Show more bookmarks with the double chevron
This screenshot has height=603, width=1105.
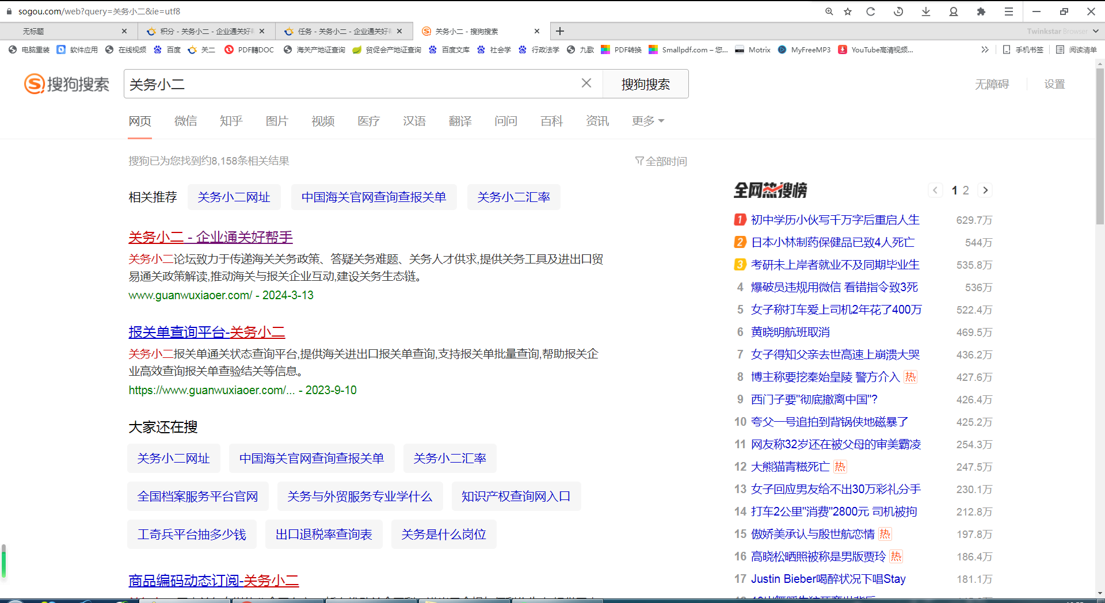pos(985,49)
